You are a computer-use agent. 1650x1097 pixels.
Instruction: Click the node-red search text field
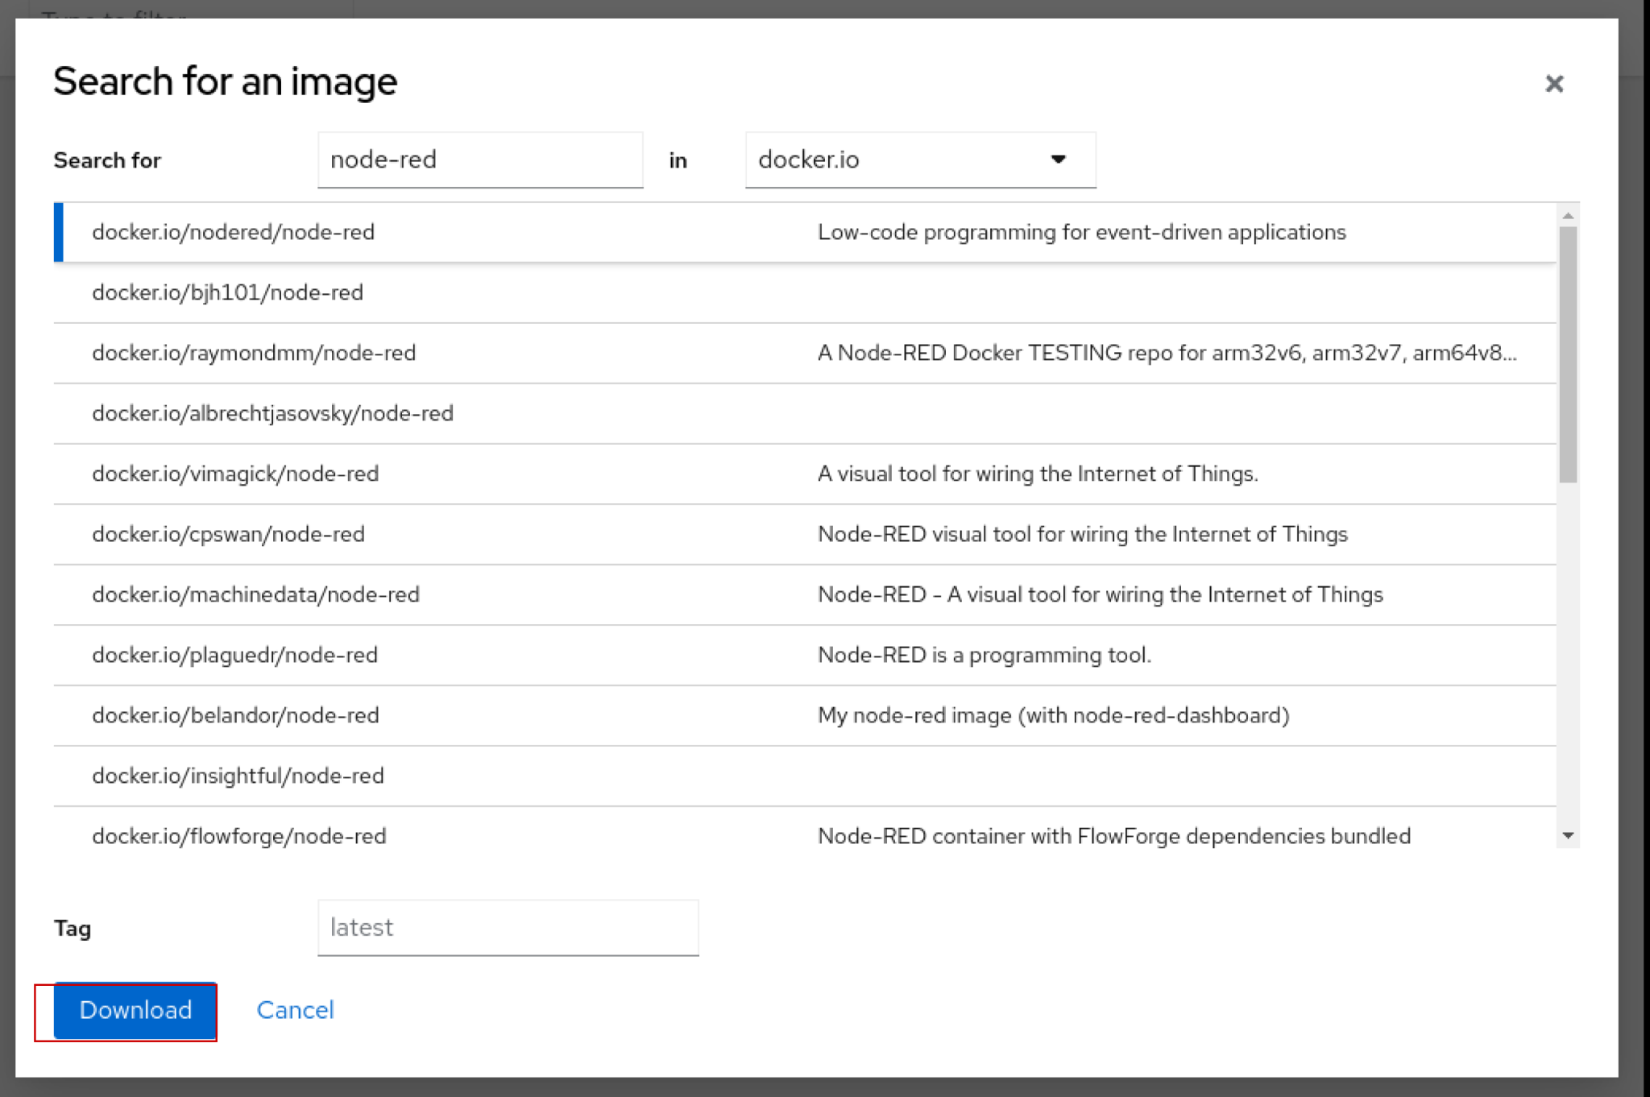[480, 160]
